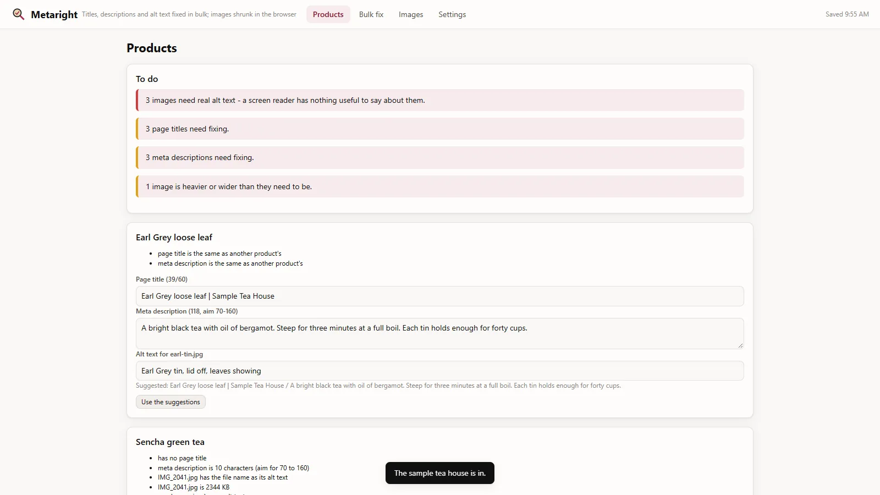Screen dimensions: 880x495
Task: Switch to the Bulk fix tab
Action: [x=371, y=14]
